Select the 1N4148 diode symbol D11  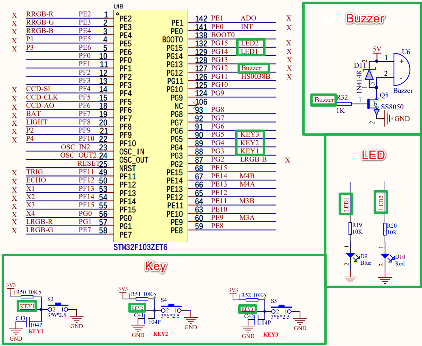pyautogui.click(x=369, y=75)
